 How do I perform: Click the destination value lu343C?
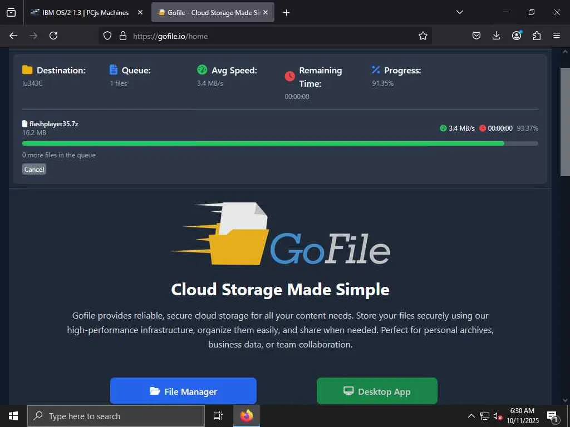pyautogui.click(x=32, y=83)
